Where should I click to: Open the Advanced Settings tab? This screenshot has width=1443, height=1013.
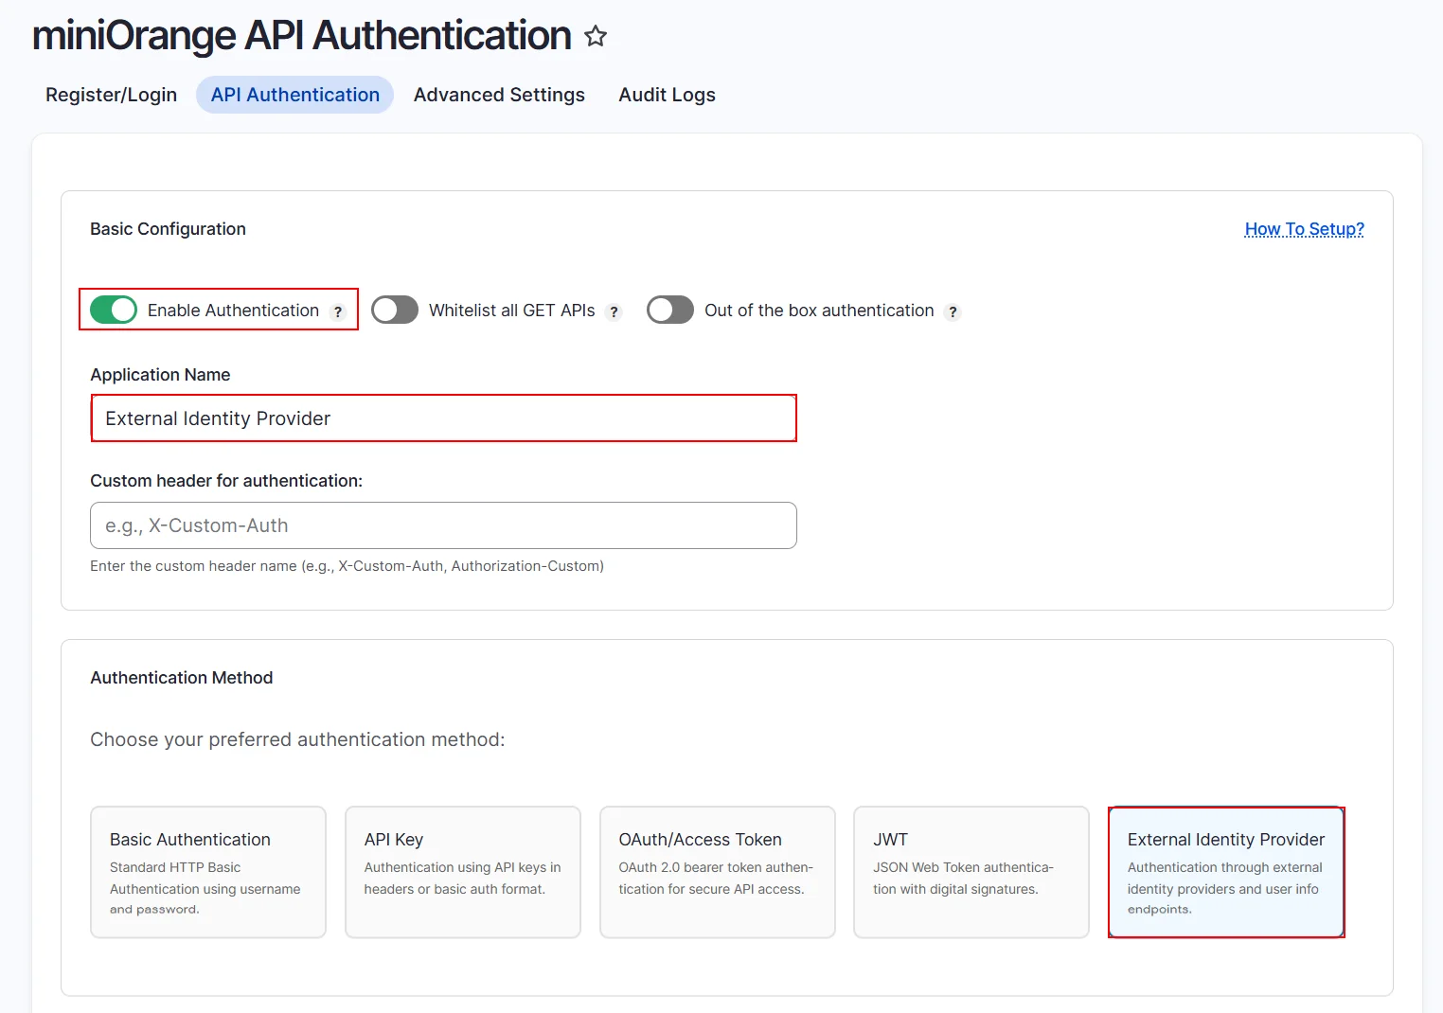click(499, 95)
